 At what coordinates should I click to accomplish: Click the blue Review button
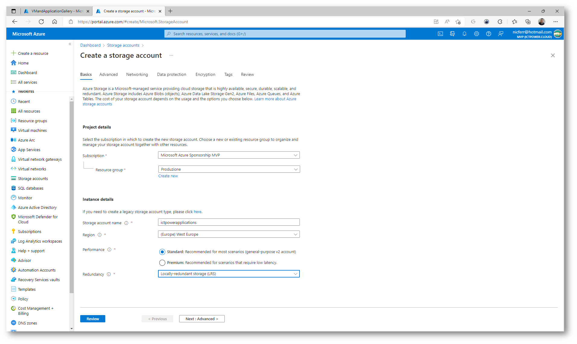point(93,319)
